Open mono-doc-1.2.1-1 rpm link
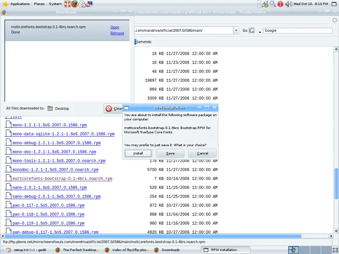The width and height of the screenshot is (339, 254). click(x=54, y=152)
